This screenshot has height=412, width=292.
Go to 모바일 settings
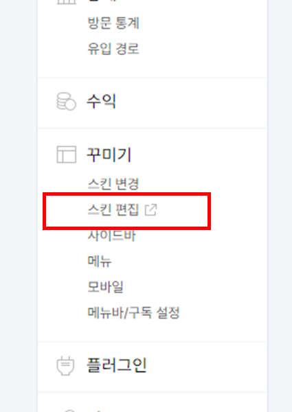pos(105,286)
